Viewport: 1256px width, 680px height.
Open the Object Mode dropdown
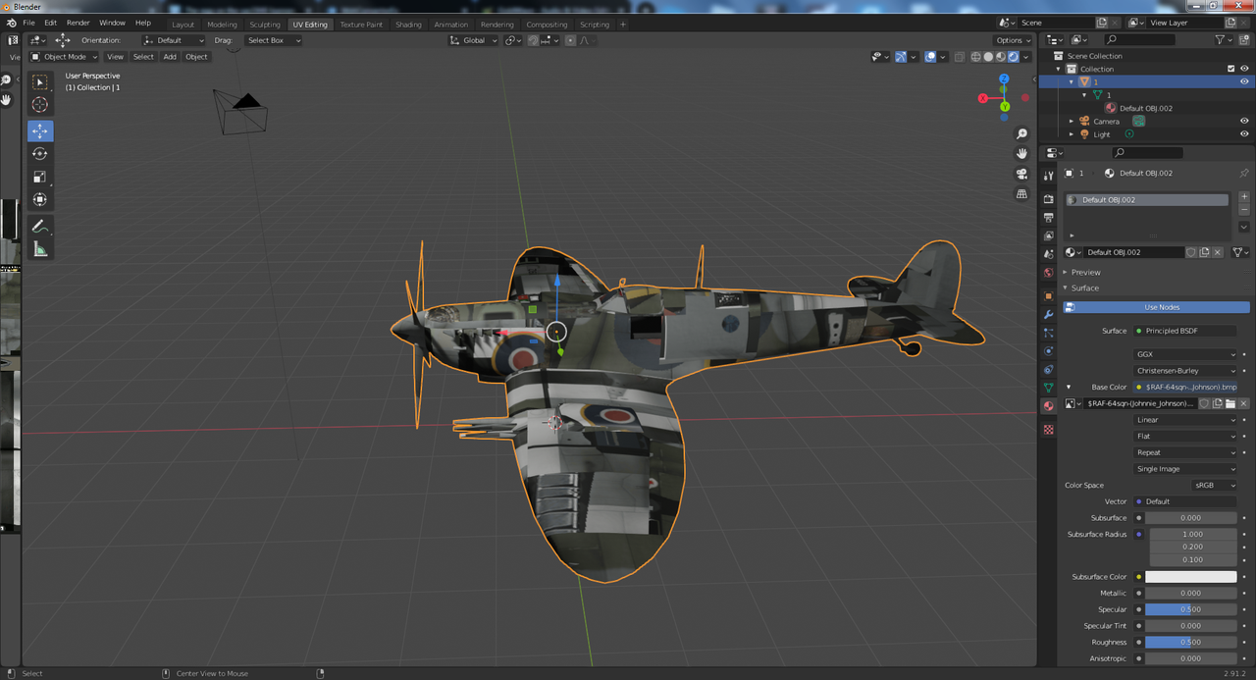click(65, 57)
